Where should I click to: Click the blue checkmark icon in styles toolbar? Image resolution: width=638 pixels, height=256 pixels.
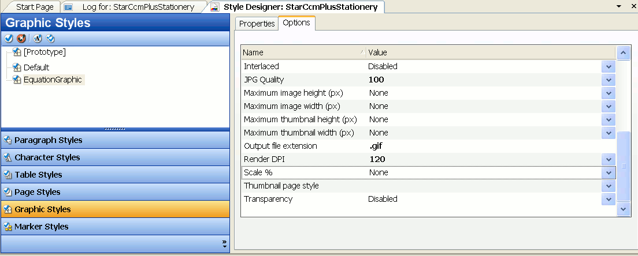coord(9,39)
